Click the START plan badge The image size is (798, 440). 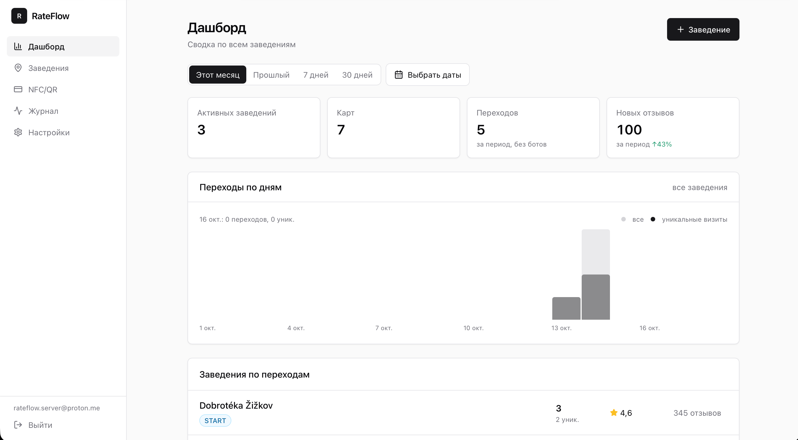pyautogui.click(x=215, y=421)
